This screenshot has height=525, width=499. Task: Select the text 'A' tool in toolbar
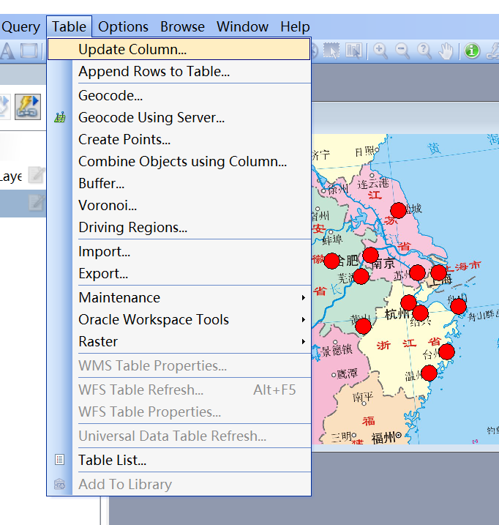(x=7, y=51)
